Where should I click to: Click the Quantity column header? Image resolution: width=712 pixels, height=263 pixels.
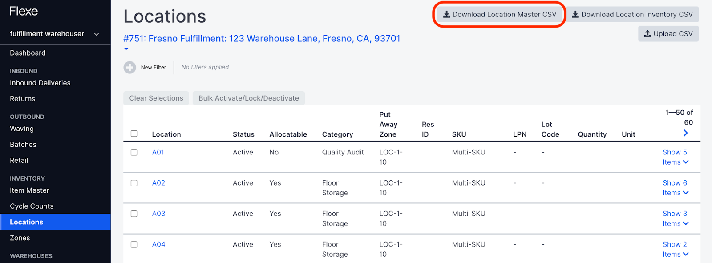click(592, 134)
